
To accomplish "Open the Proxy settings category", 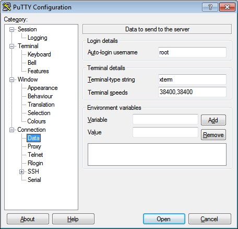I will tap(34, 146).
